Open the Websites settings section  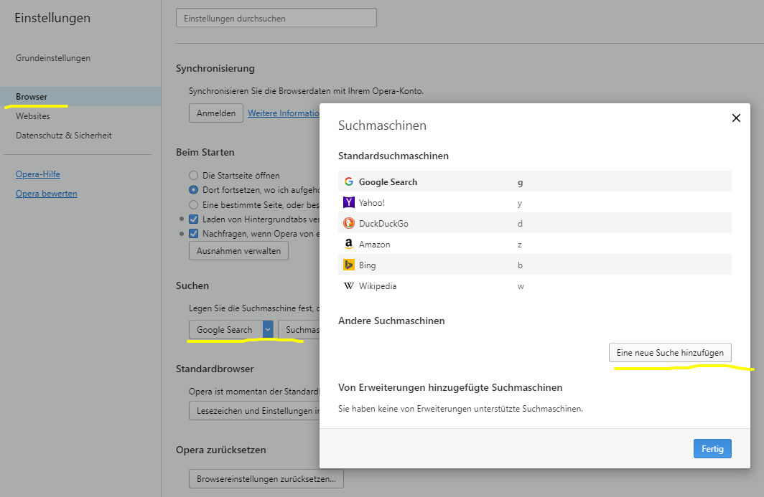33,115
